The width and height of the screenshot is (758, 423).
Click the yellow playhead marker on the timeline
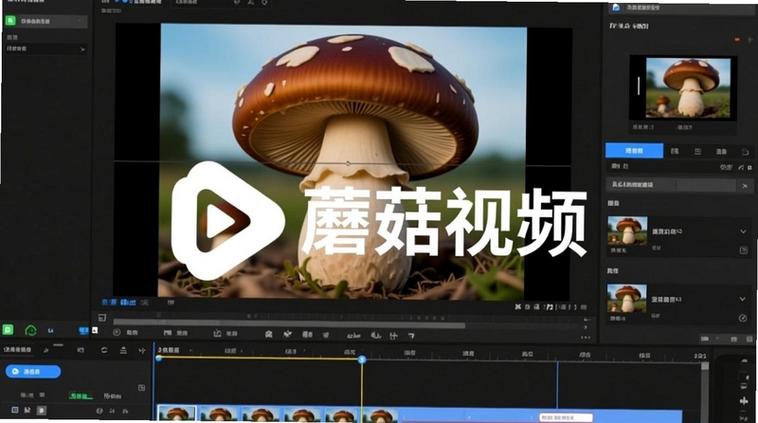click(362, 359)
